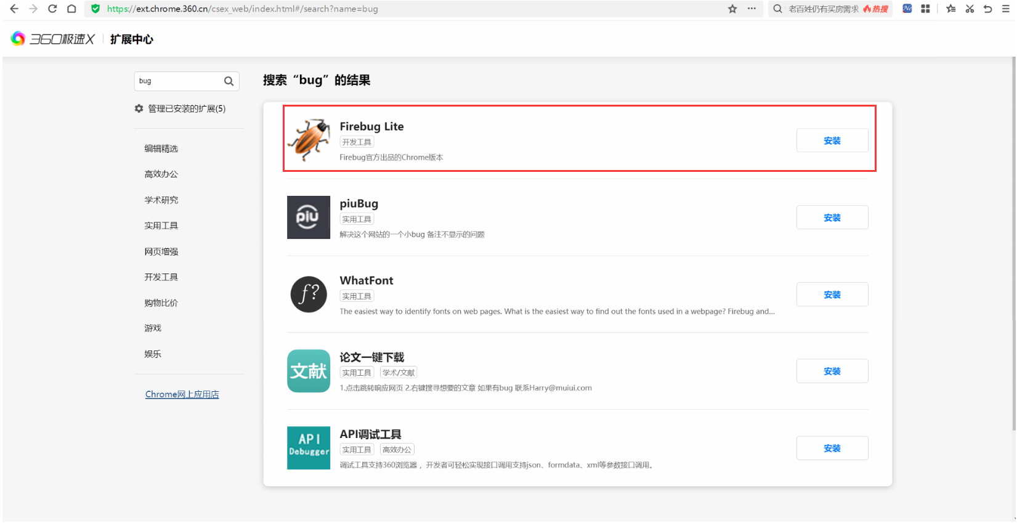
Task: Select 实用工具 category in sidebar
Action: tap(161, 225)
